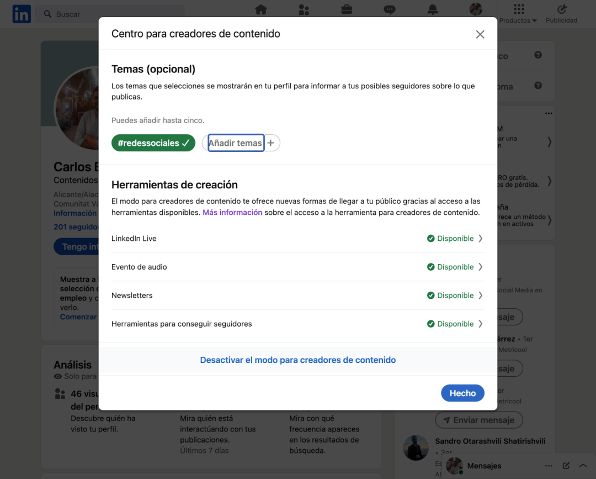The image size is (596, 479).
Task: Select the Home icon in the top navigation
Action: 260,9
